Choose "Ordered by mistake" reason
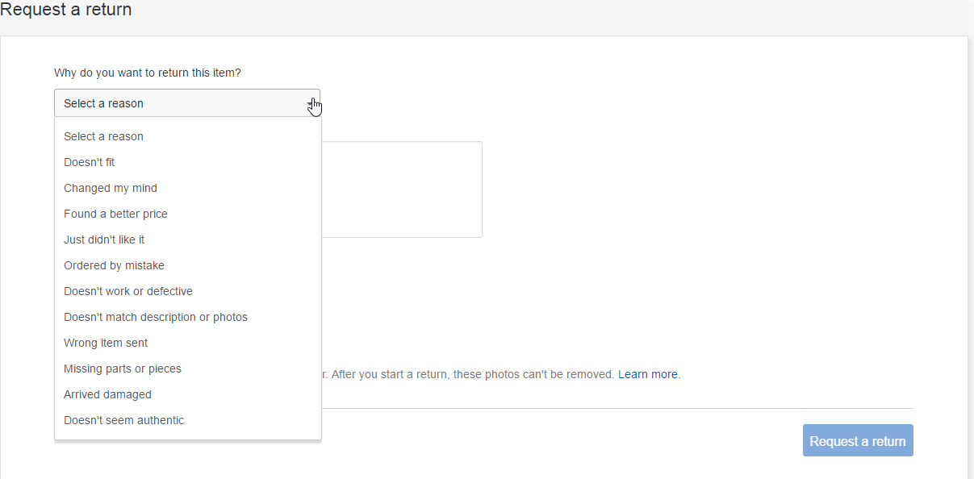Screen dimensions: 974x479 (114, 265)
